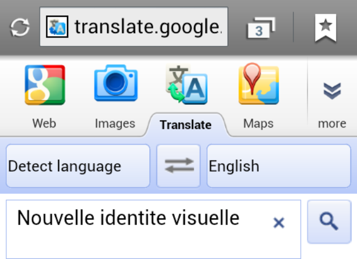Screen dimensions: 357x259
Task: Click the Translate favicon in the address bar
Action: tap(57, 27)
